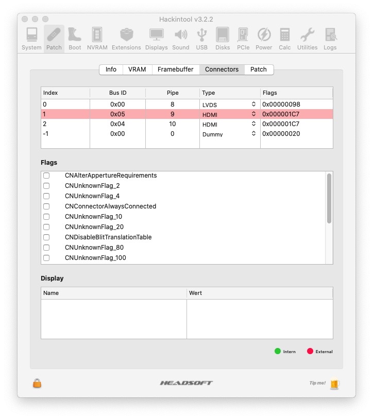Enable the CNDisableBlitTranslationTable checkbox

pyautogui.click(x=46, y=237)
